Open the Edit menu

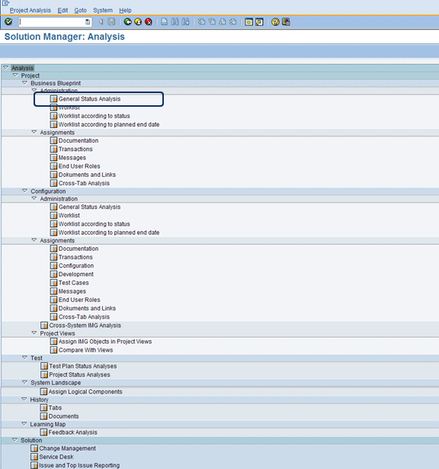[62, 10]
